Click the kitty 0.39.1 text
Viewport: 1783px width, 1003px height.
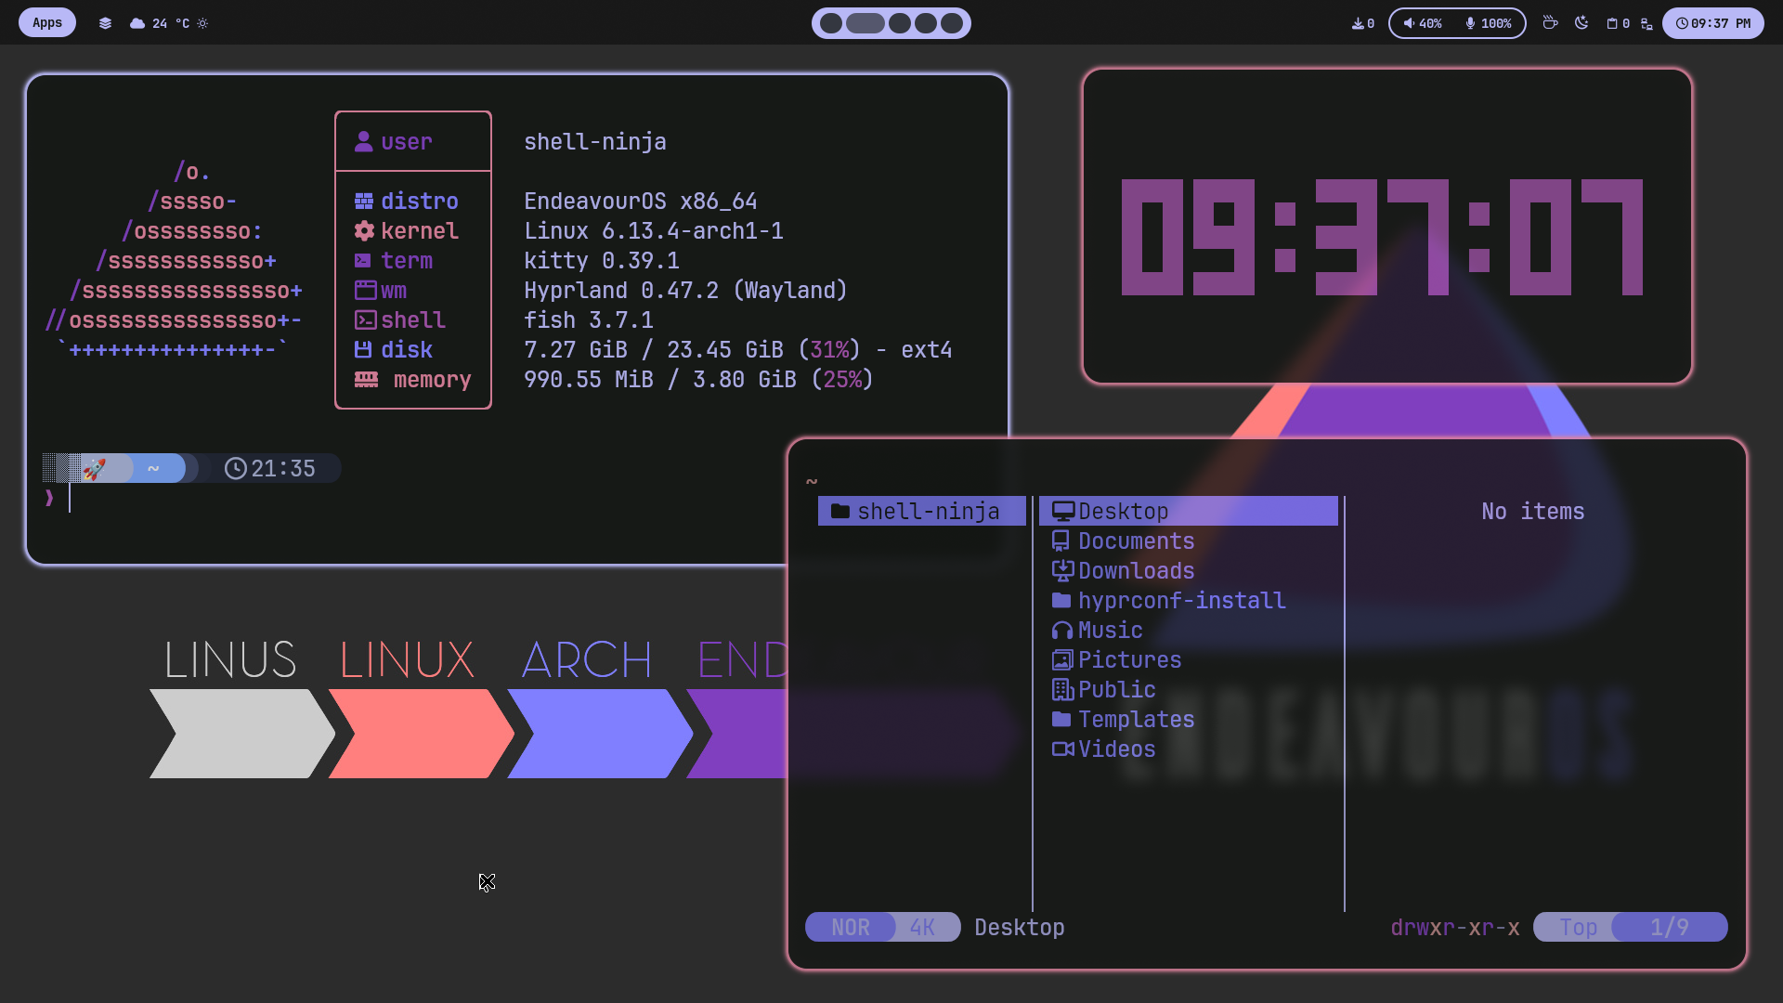(x=602, y=261)
